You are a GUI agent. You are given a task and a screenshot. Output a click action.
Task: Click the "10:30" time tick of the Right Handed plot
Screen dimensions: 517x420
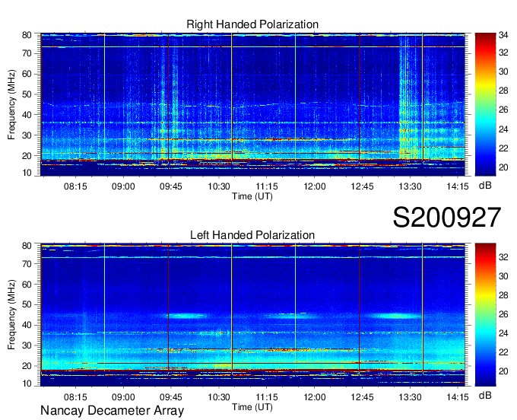219,186
